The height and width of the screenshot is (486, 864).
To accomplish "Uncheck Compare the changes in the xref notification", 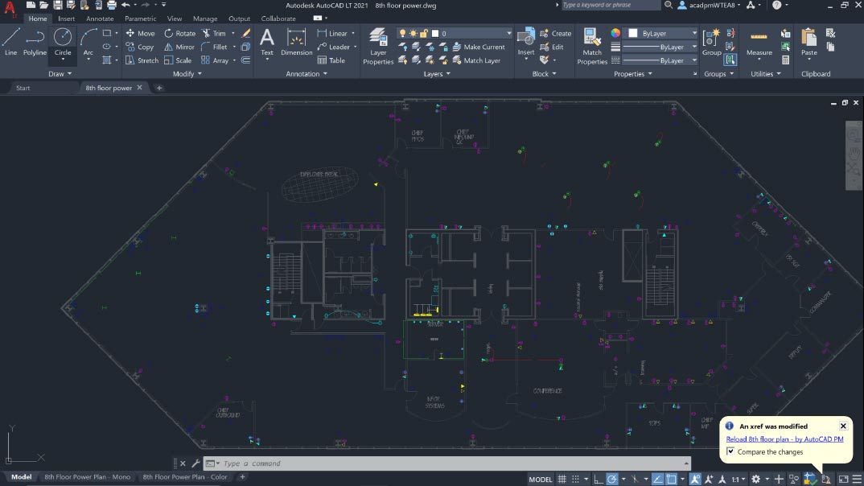I will coord(730,452).
